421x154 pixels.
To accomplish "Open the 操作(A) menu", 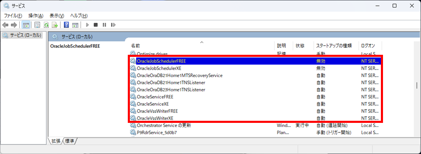I will [36, 16].
